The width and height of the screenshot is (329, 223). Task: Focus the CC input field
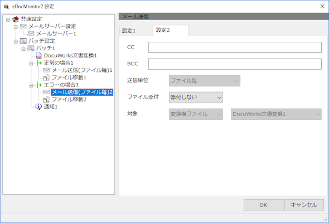click(235, 47)
